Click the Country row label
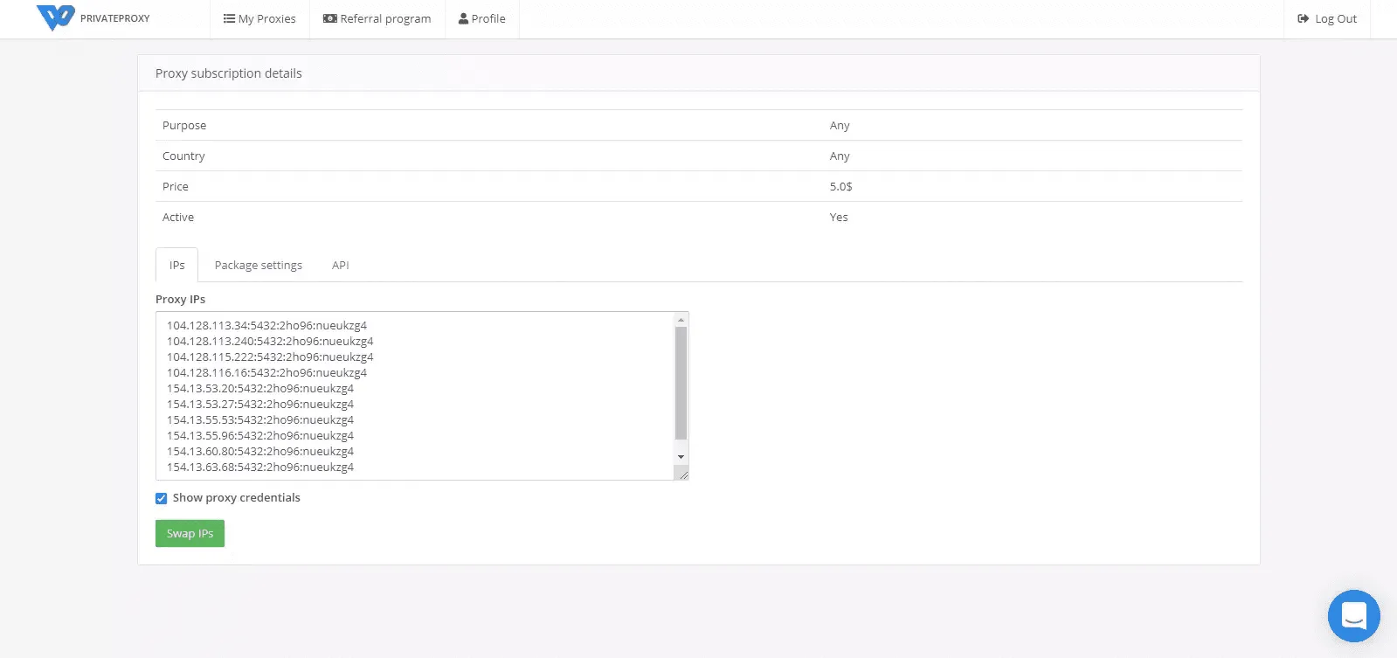The image size is (1397, 658). [x=183, y=156]
